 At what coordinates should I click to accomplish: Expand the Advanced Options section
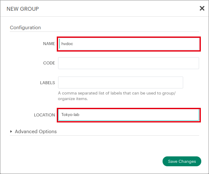click(x=34, y=131)
